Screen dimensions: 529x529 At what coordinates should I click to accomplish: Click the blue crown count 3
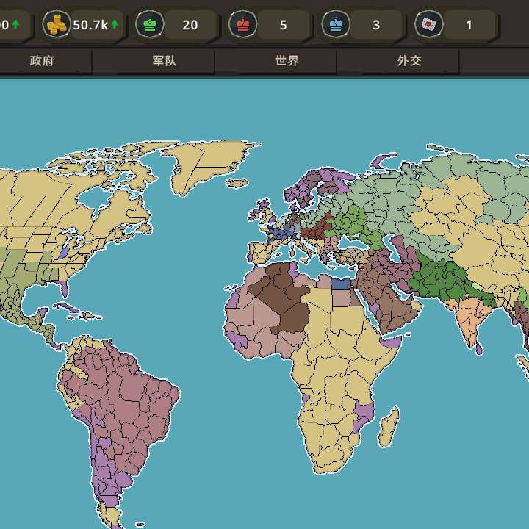pos(376,25)
